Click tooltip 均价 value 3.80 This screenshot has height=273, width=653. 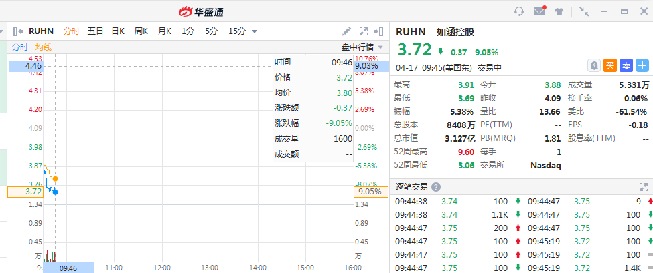(x=344, y=93)
